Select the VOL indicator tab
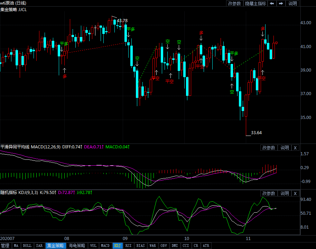Image resolution: width=316 pixels, height=249 pixels. tap(93, 246)
